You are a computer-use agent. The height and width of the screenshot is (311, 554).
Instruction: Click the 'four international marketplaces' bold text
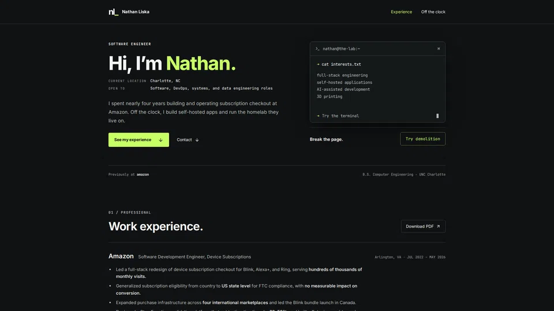(235, 302)
